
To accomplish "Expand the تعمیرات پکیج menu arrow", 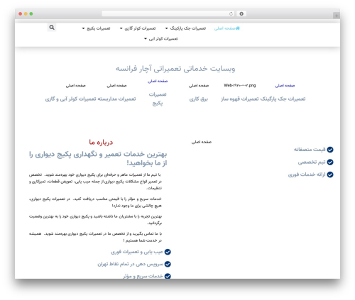I will click(83, 28).
